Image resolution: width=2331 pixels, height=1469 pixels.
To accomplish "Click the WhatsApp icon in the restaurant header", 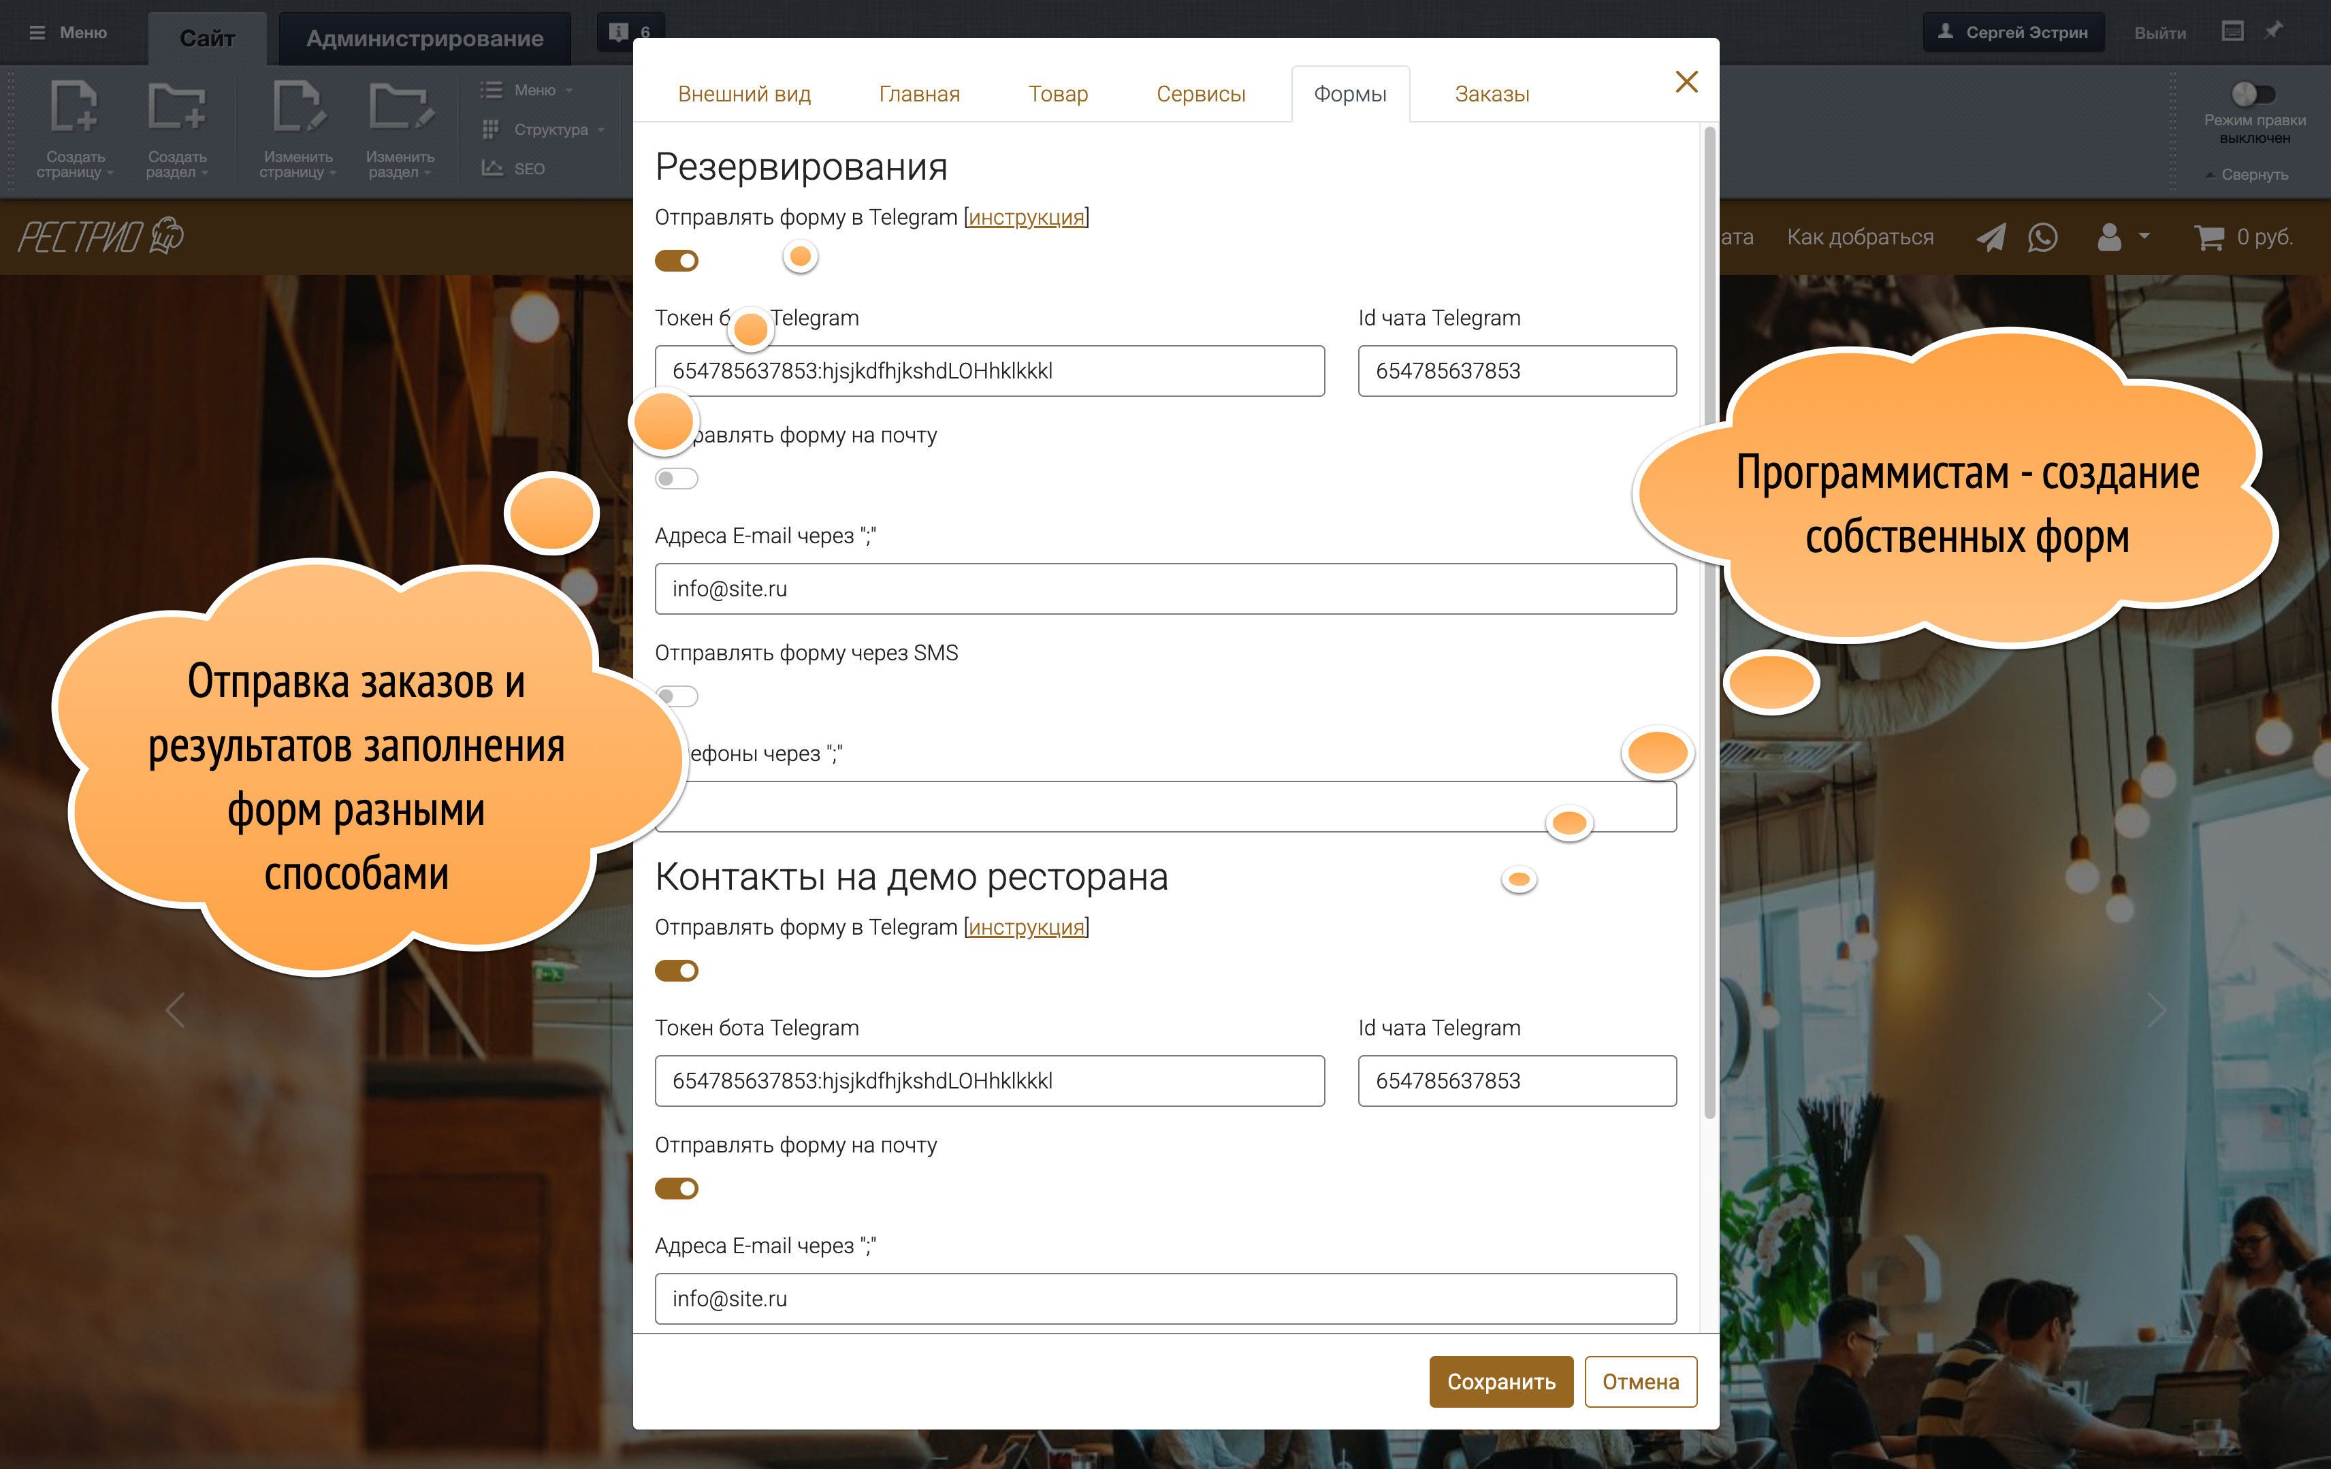I will coord(2042,237).
